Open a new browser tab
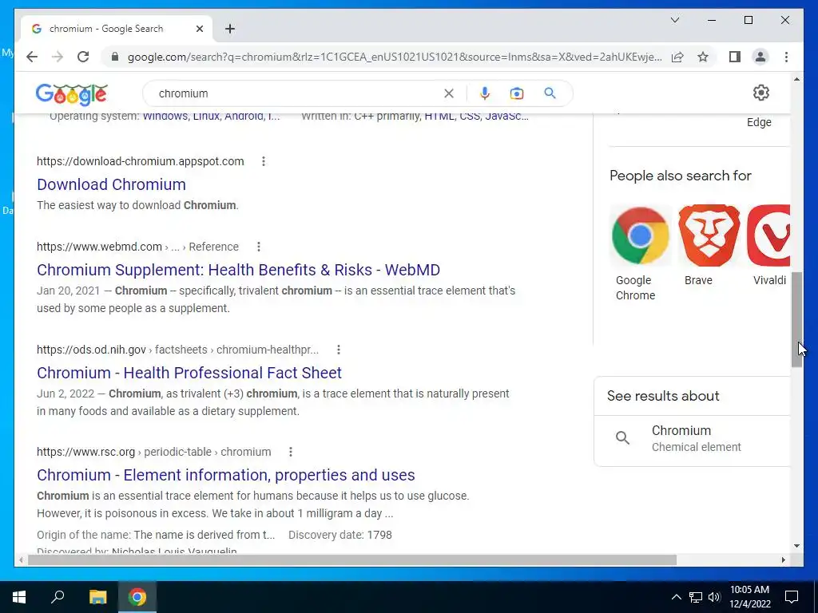This screenshot has height=613, width=818. (x=230, y=29)
